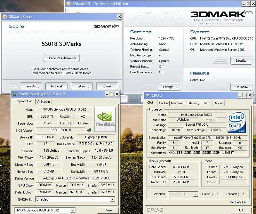Select the CPU tab in CPU-Z
The image size is (256, 214).
(150, 103)
